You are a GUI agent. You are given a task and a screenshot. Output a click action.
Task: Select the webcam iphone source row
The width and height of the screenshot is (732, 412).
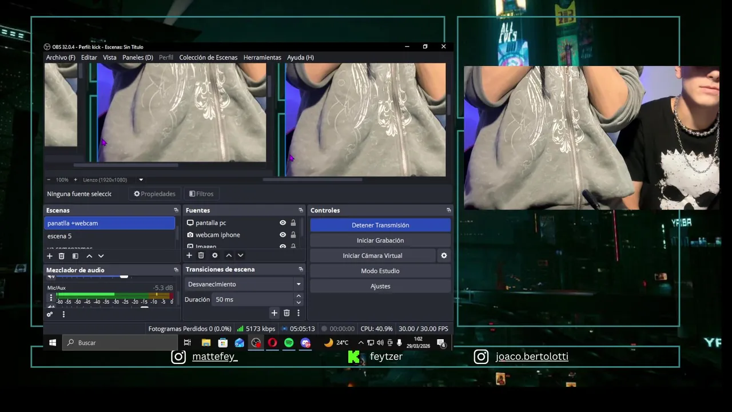pyautogui.click(x=243, y=235)
